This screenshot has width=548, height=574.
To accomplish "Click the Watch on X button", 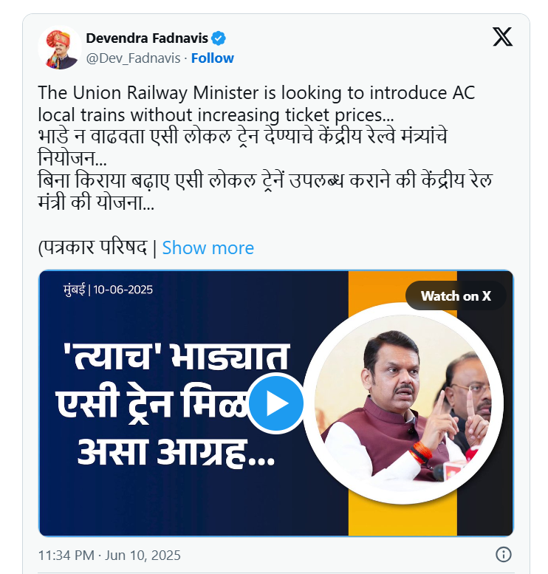I will (456, 295).
